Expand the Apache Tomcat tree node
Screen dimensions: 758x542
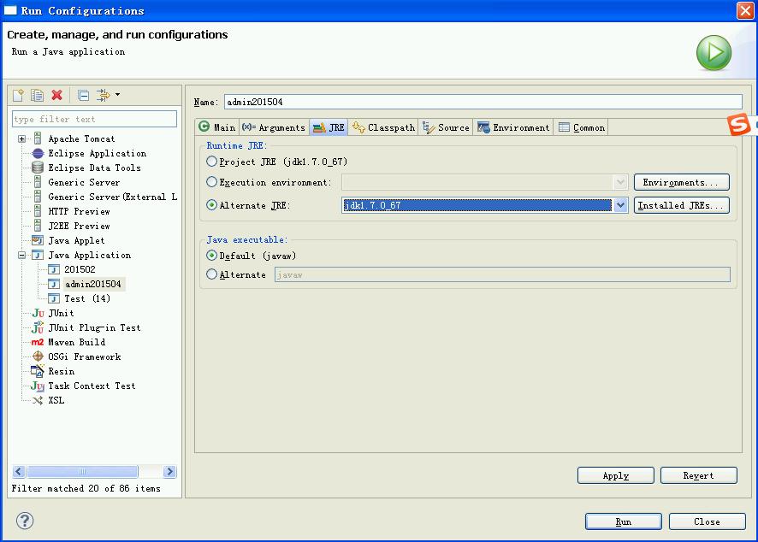(21, 138)
